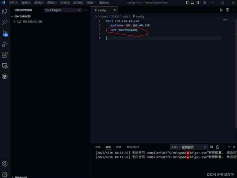Open the C/C++ output channel dropdown
Image resolution: width=237 pixels, height=178 pixels.
tap(189, 147)
